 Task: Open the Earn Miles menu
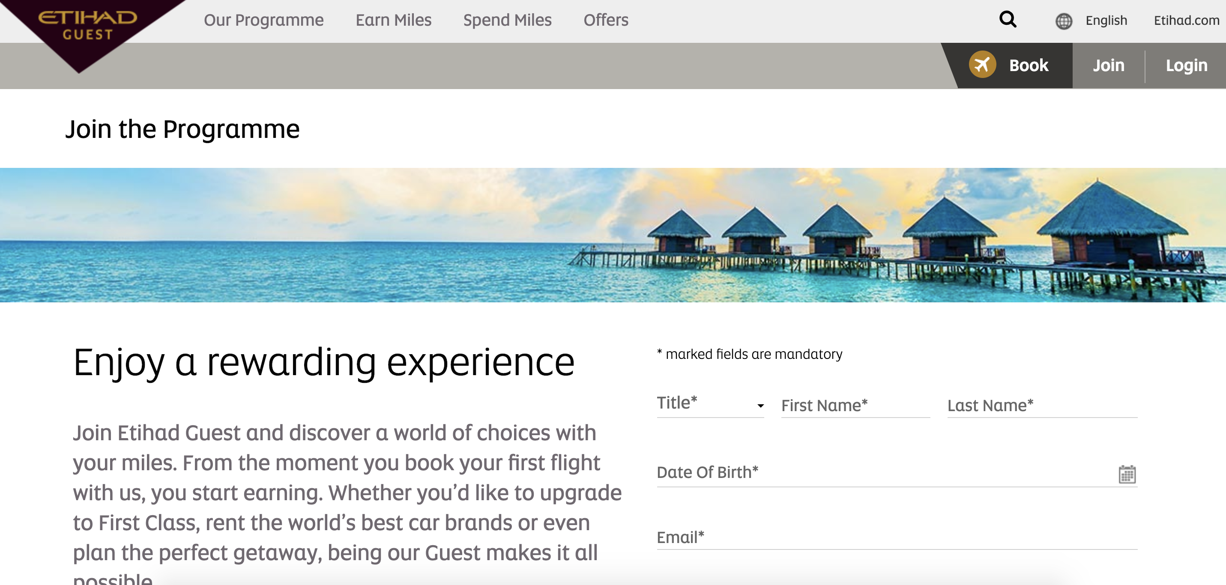coord(393,20)
